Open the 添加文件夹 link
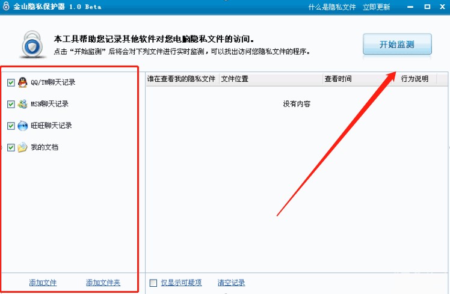The image size is (450, 294). point(103,283)
